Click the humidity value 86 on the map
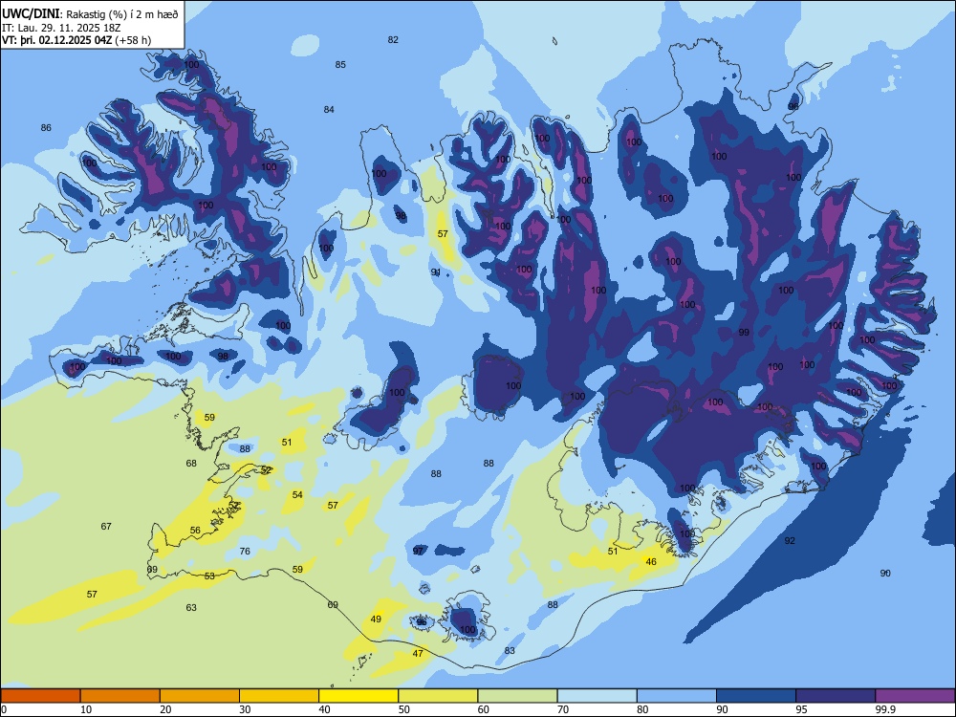Viewport: 956px width, 717px height. coord(46,128)
